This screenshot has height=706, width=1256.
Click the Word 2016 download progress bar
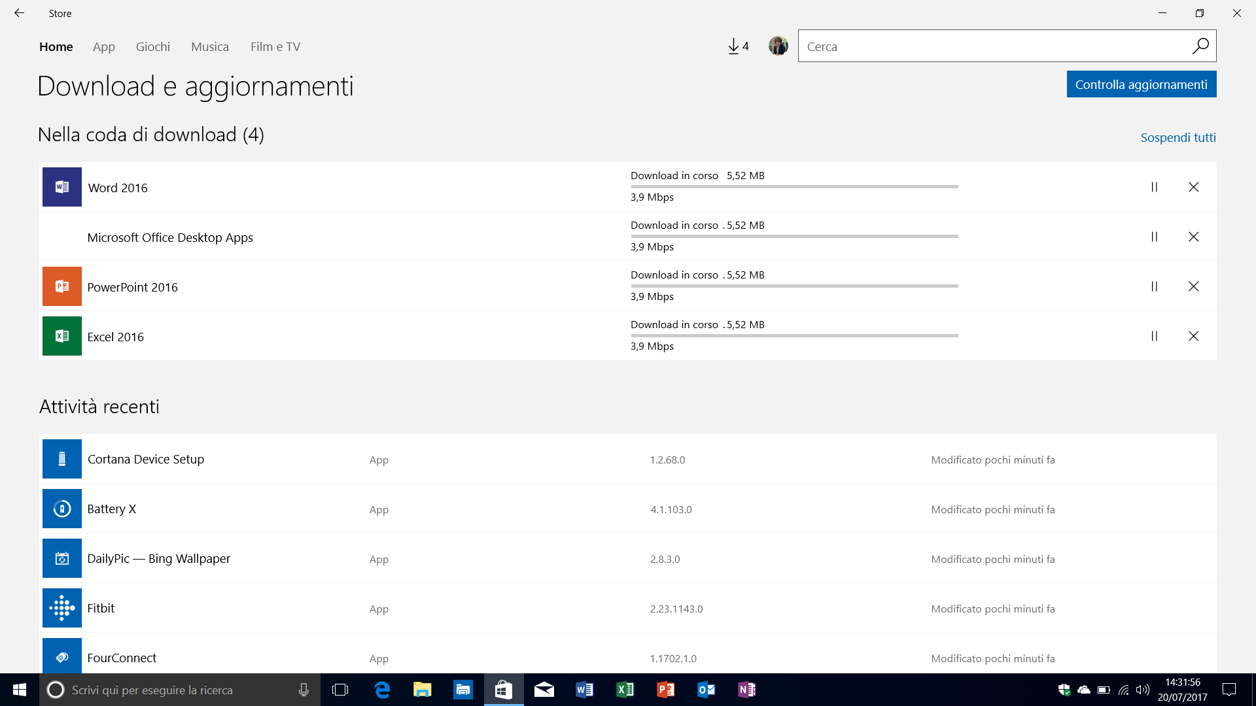click(794, 186)
